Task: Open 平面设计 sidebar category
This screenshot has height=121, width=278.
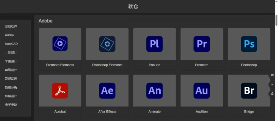Action: tap(11, 61)
